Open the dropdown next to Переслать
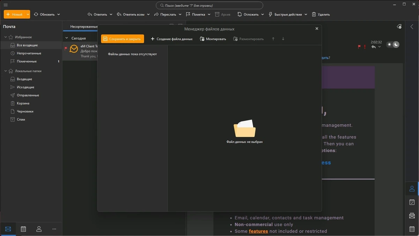This screenshot has width=419, height=236. coord(180,14)
